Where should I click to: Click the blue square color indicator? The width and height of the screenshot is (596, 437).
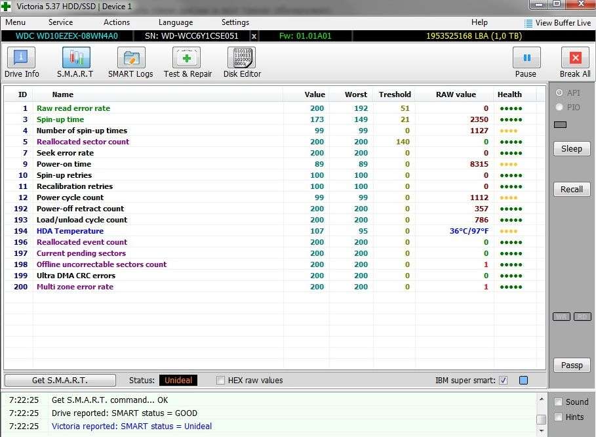[523, 381]
